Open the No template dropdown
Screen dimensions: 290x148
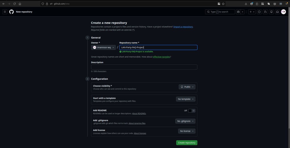(x=185, y=99)
